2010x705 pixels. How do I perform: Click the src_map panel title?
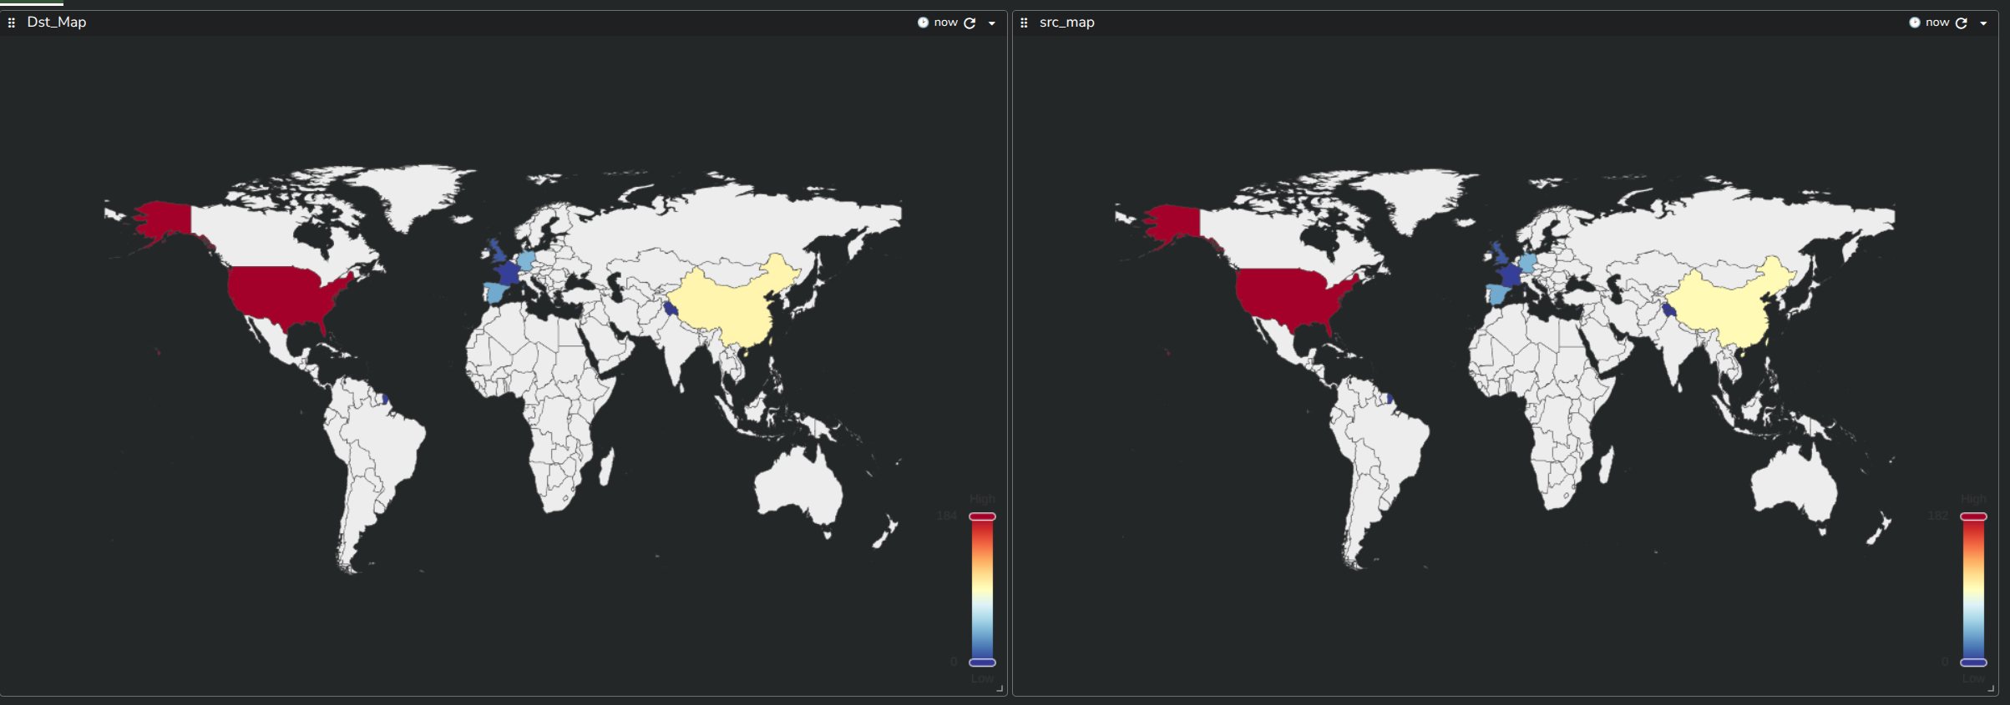1067,23
